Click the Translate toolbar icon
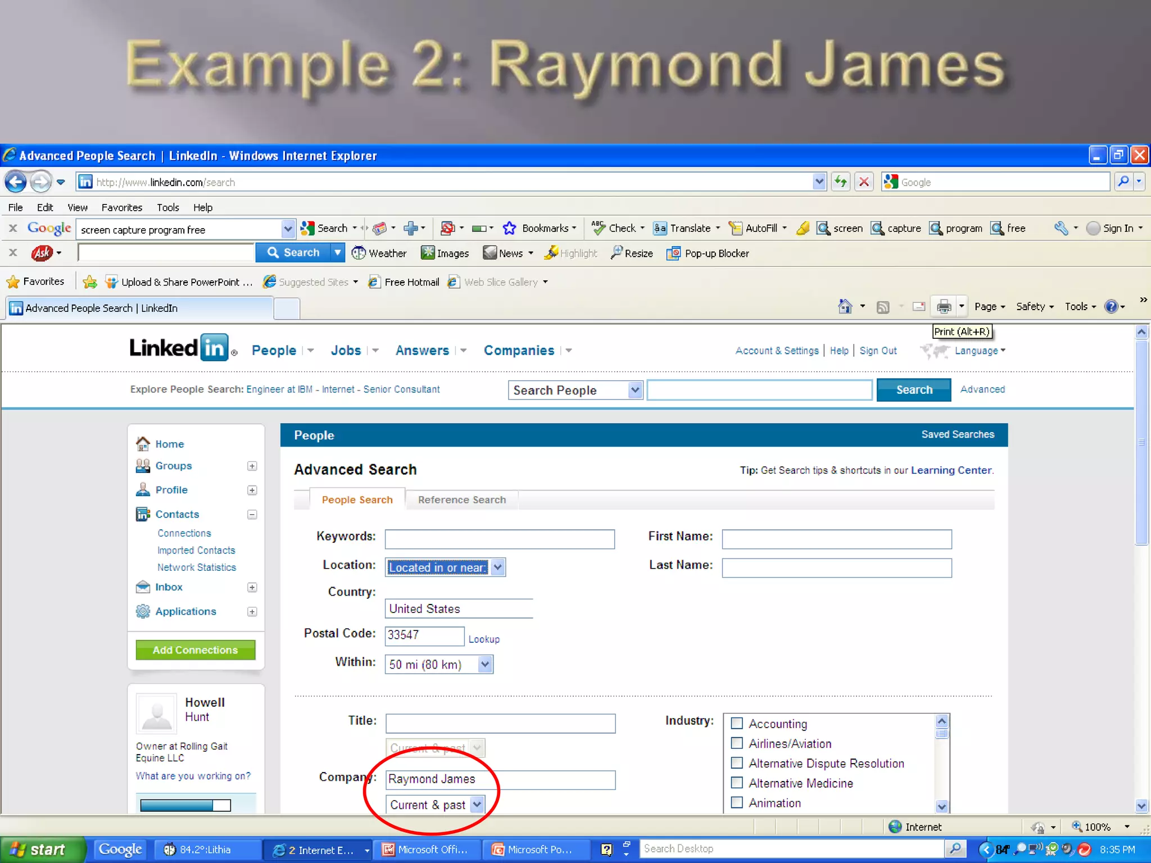The width and height of the screenshot is (1151, 863). 660,228
